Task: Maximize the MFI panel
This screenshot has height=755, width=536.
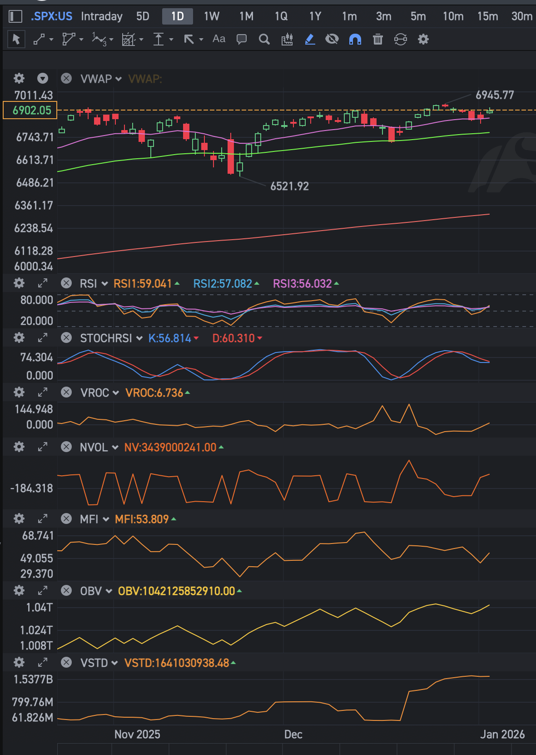Action: (43, 519)
